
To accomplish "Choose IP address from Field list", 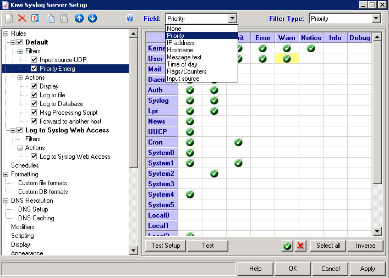I will click(201, 43).
